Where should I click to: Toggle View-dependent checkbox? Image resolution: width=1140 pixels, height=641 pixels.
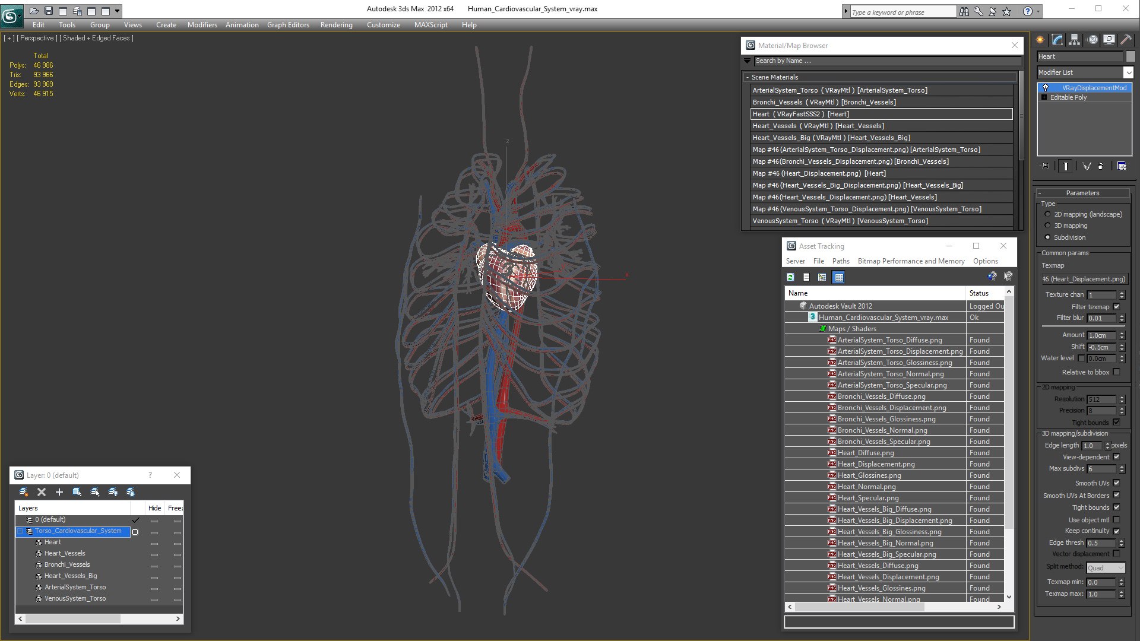(1117, 457)
